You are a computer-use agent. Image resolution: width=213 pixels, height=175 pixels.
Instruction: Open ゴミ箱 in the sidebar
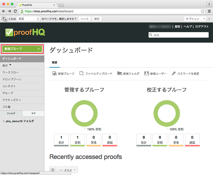tap(22, 107)
